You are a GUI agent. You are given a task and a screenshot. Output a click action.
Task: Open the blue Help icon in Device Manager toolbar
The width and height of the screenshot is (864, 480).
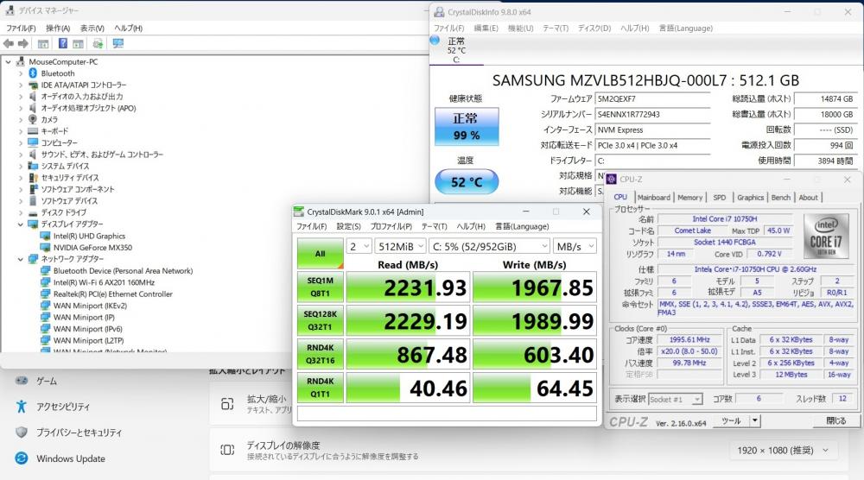pyautogui.click(x=63, y=43)
